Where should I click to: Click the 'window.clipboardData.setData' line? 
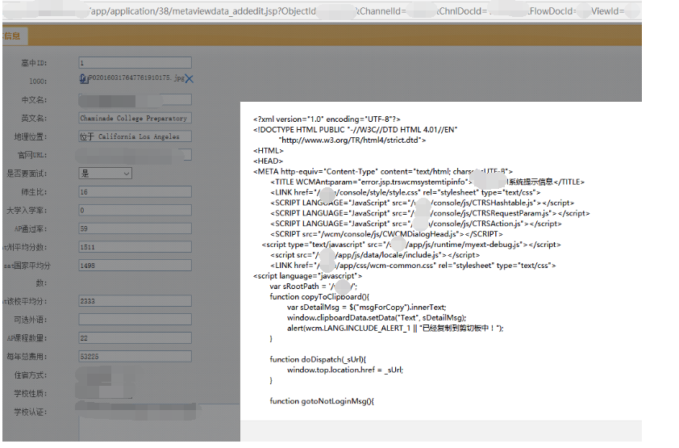[x=377, y=317]
